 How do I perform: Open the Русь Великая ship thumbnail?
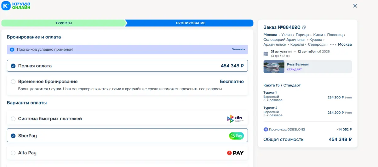[x=274, y=67]
